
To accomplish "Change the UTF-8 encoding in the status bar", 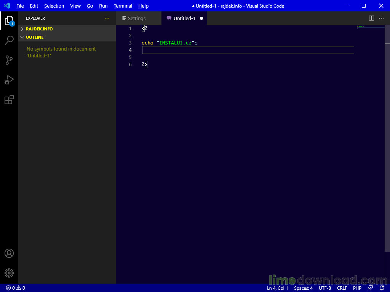I will (325, 288).
